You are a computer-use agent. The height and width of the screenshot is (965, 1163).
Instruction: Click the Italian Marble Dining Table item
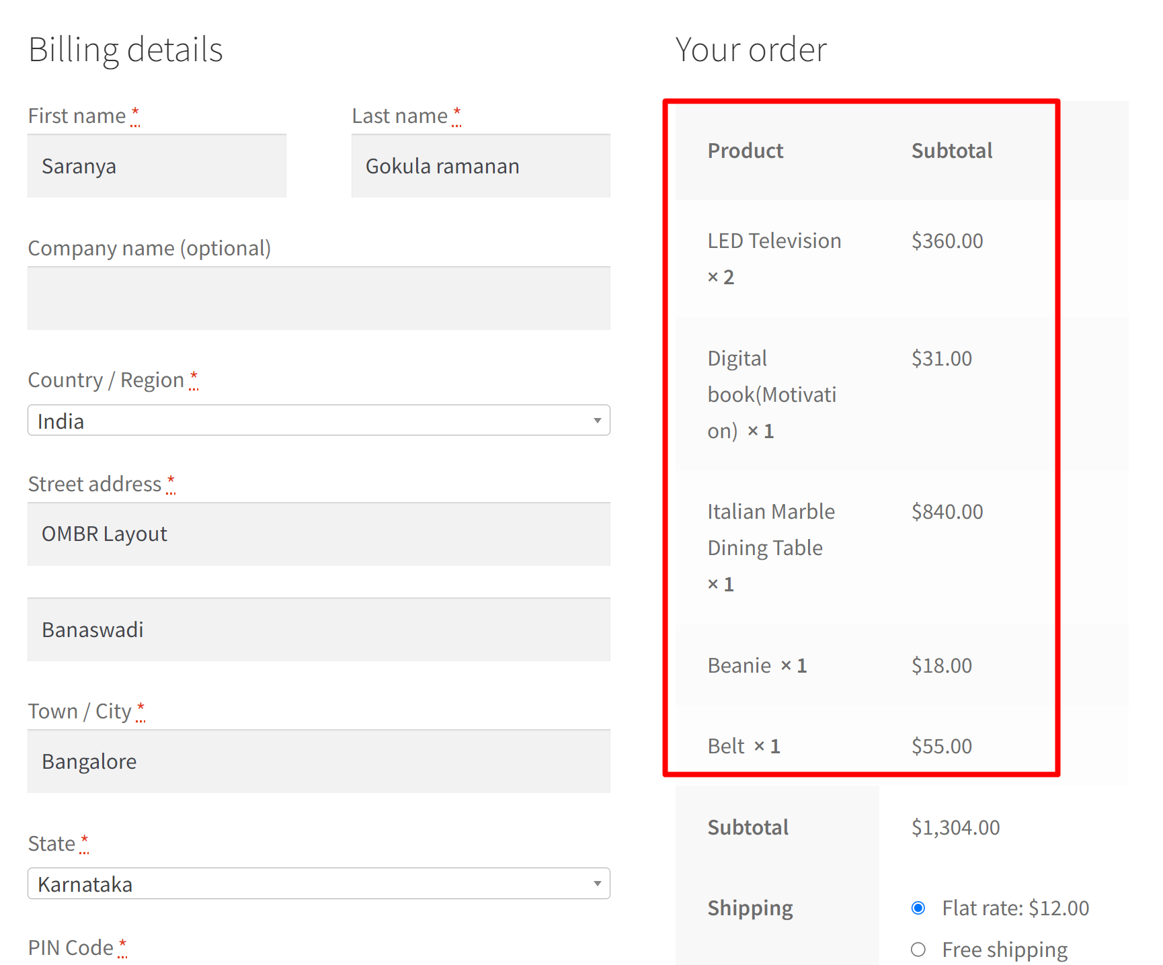click(x=770, y=529)
